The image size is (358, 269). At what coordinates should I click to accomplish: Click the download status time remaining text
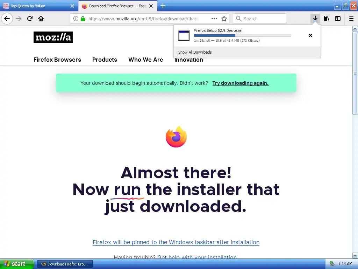pos(227,41)
